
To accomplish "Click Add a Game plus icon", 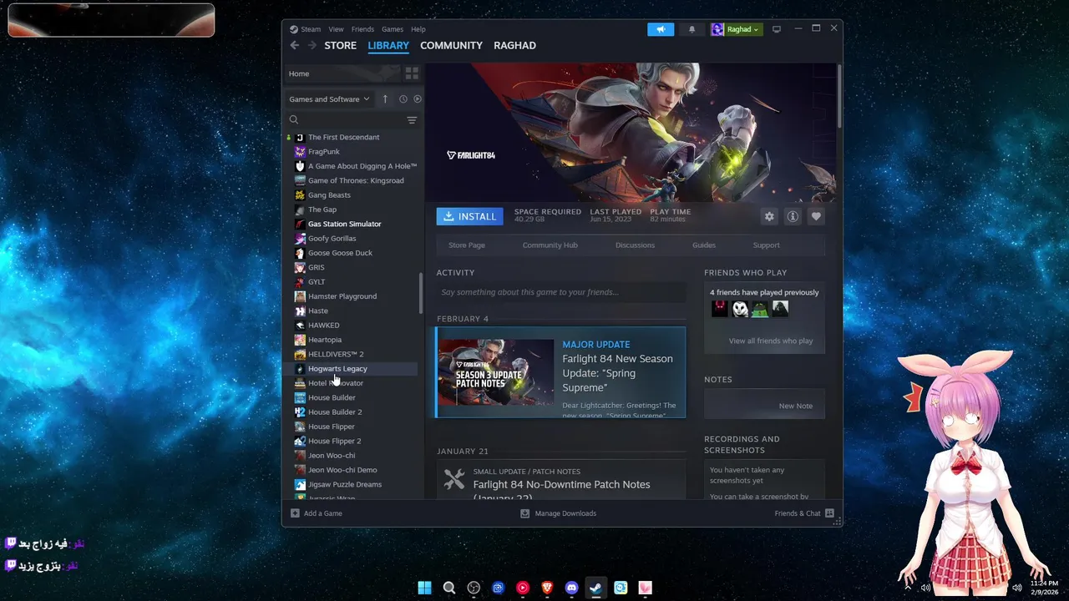I will click(295, 513).
